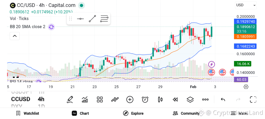The image size is (265, 119).
Task: Open the indicators chart icon
Action: (85, 99)
